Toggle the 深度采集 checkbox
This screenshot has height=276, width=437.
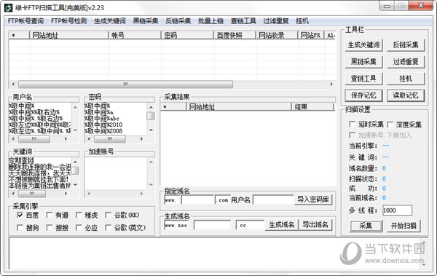click(390, 125)
